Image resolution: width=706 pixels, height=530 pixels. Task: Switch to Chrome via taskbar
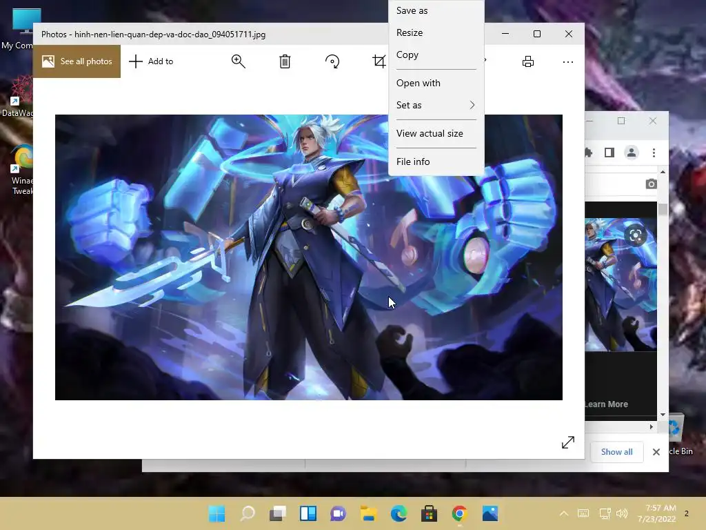459,513
